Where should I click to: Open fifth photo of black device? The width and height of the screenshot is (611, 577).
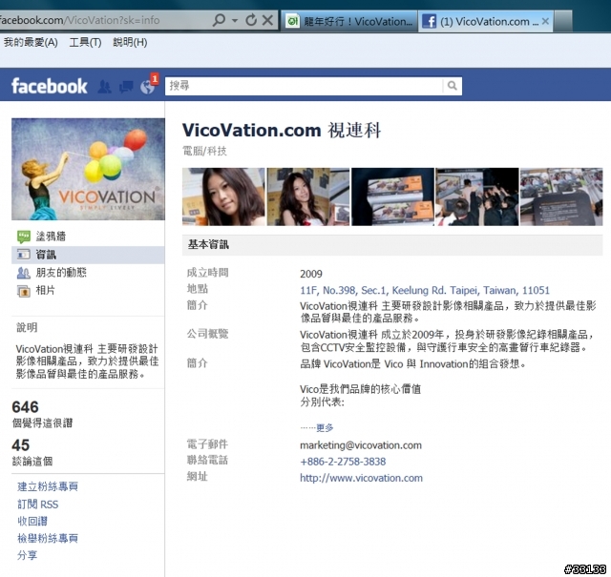561,196
